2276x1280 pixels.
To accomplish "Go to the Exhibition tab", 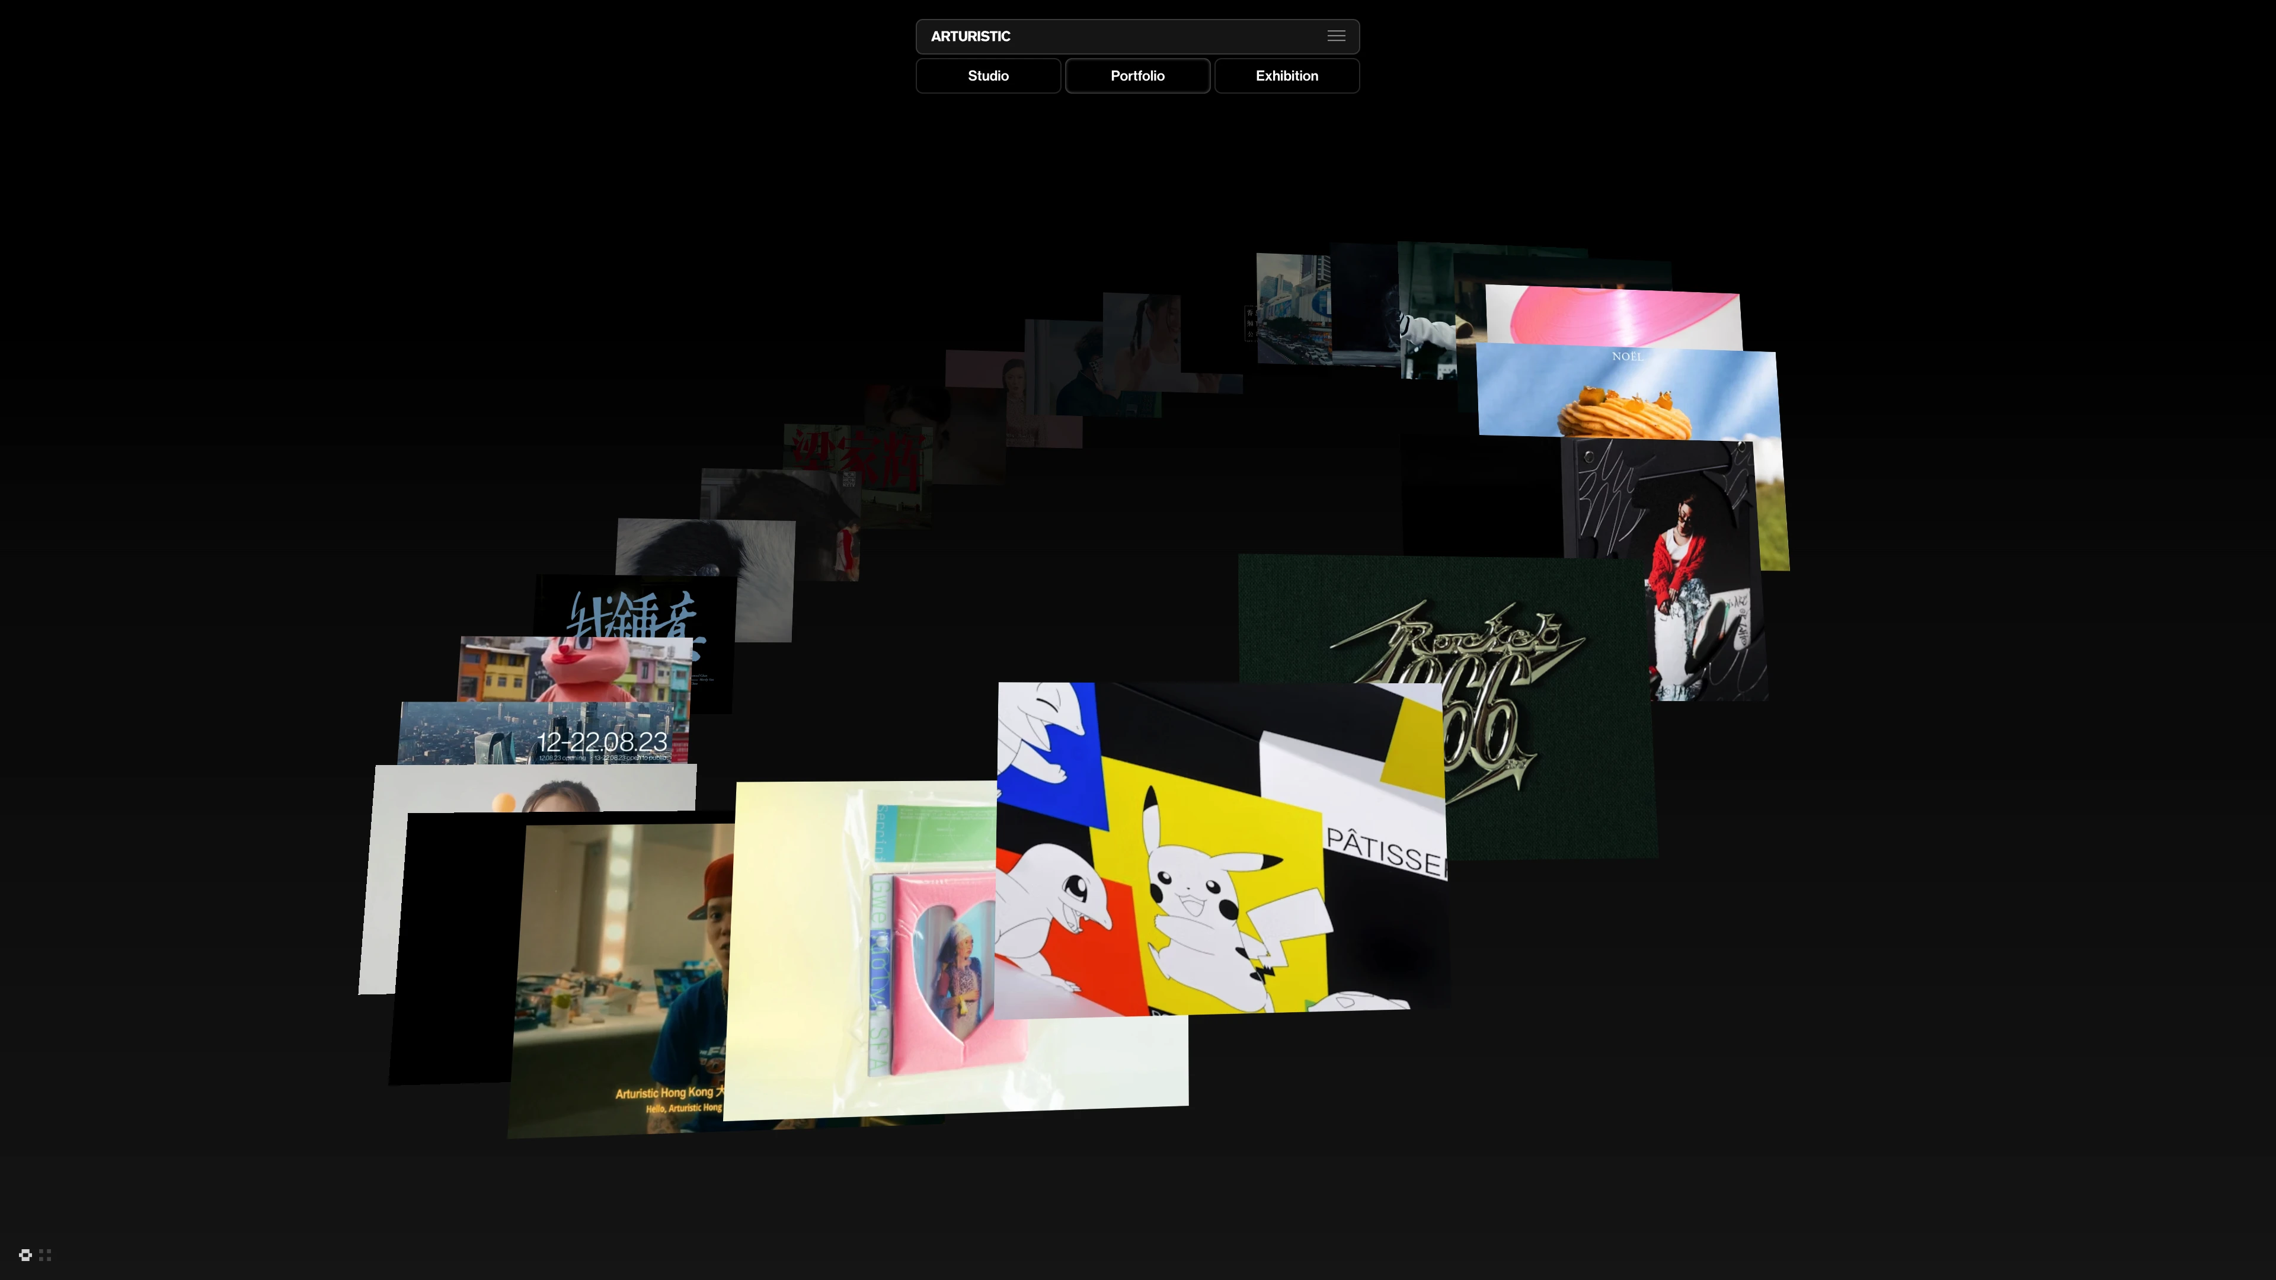I will 1286,76.
